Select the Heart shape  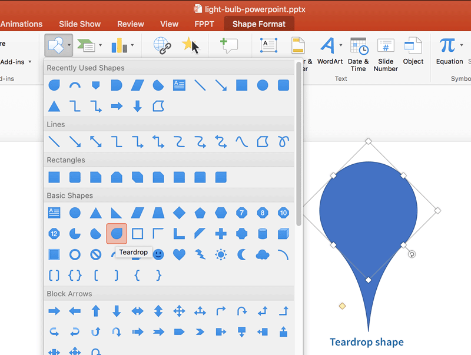pyautogui.click(x=178, y=254)
